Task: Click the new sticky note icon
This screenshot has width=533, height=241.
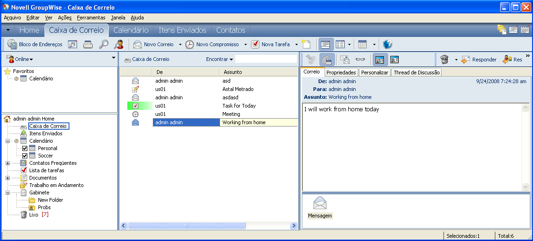Action: 306,44
